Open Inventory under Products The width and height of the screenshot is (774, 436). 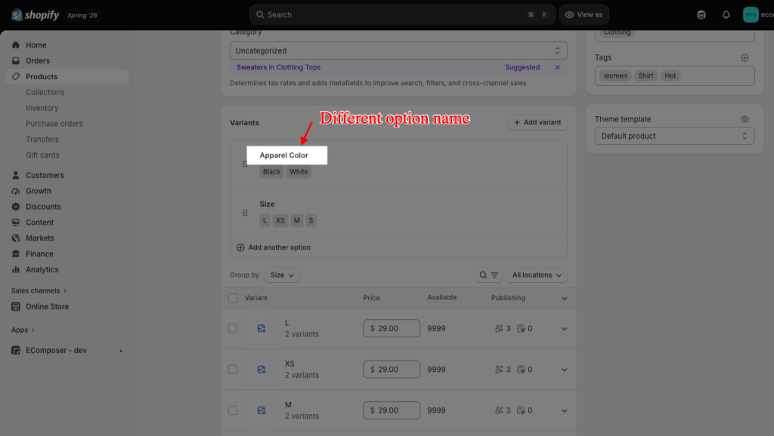(x=42, y=108)
